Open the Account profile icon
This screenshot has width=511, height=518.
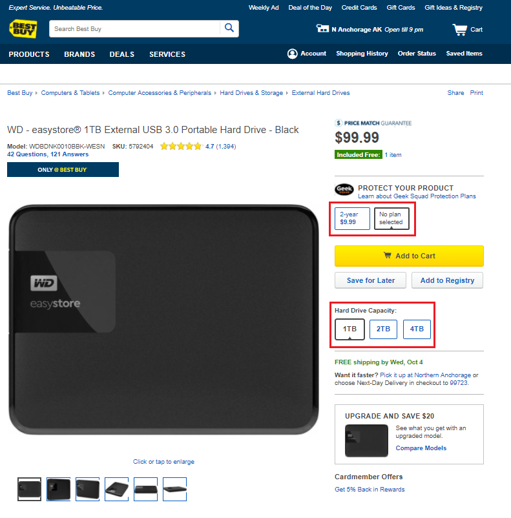pos(292,54)
